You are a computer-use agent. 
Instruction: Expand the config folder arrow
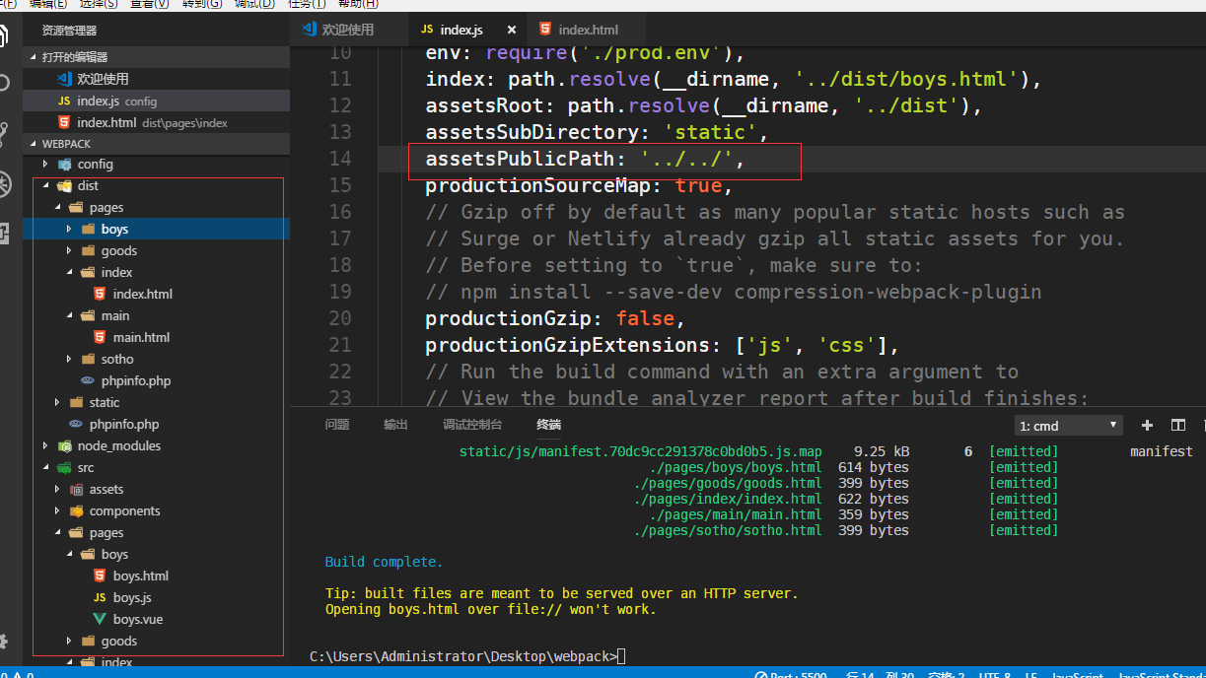click(x=45, y=165)
